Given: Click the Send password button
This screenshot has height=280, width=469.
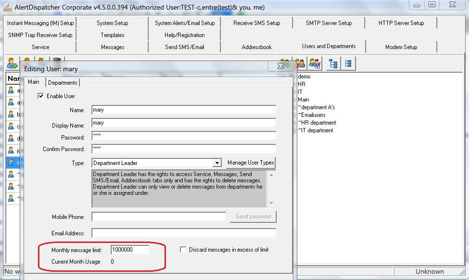Looking at the screenshot, I should click(254, 216).
